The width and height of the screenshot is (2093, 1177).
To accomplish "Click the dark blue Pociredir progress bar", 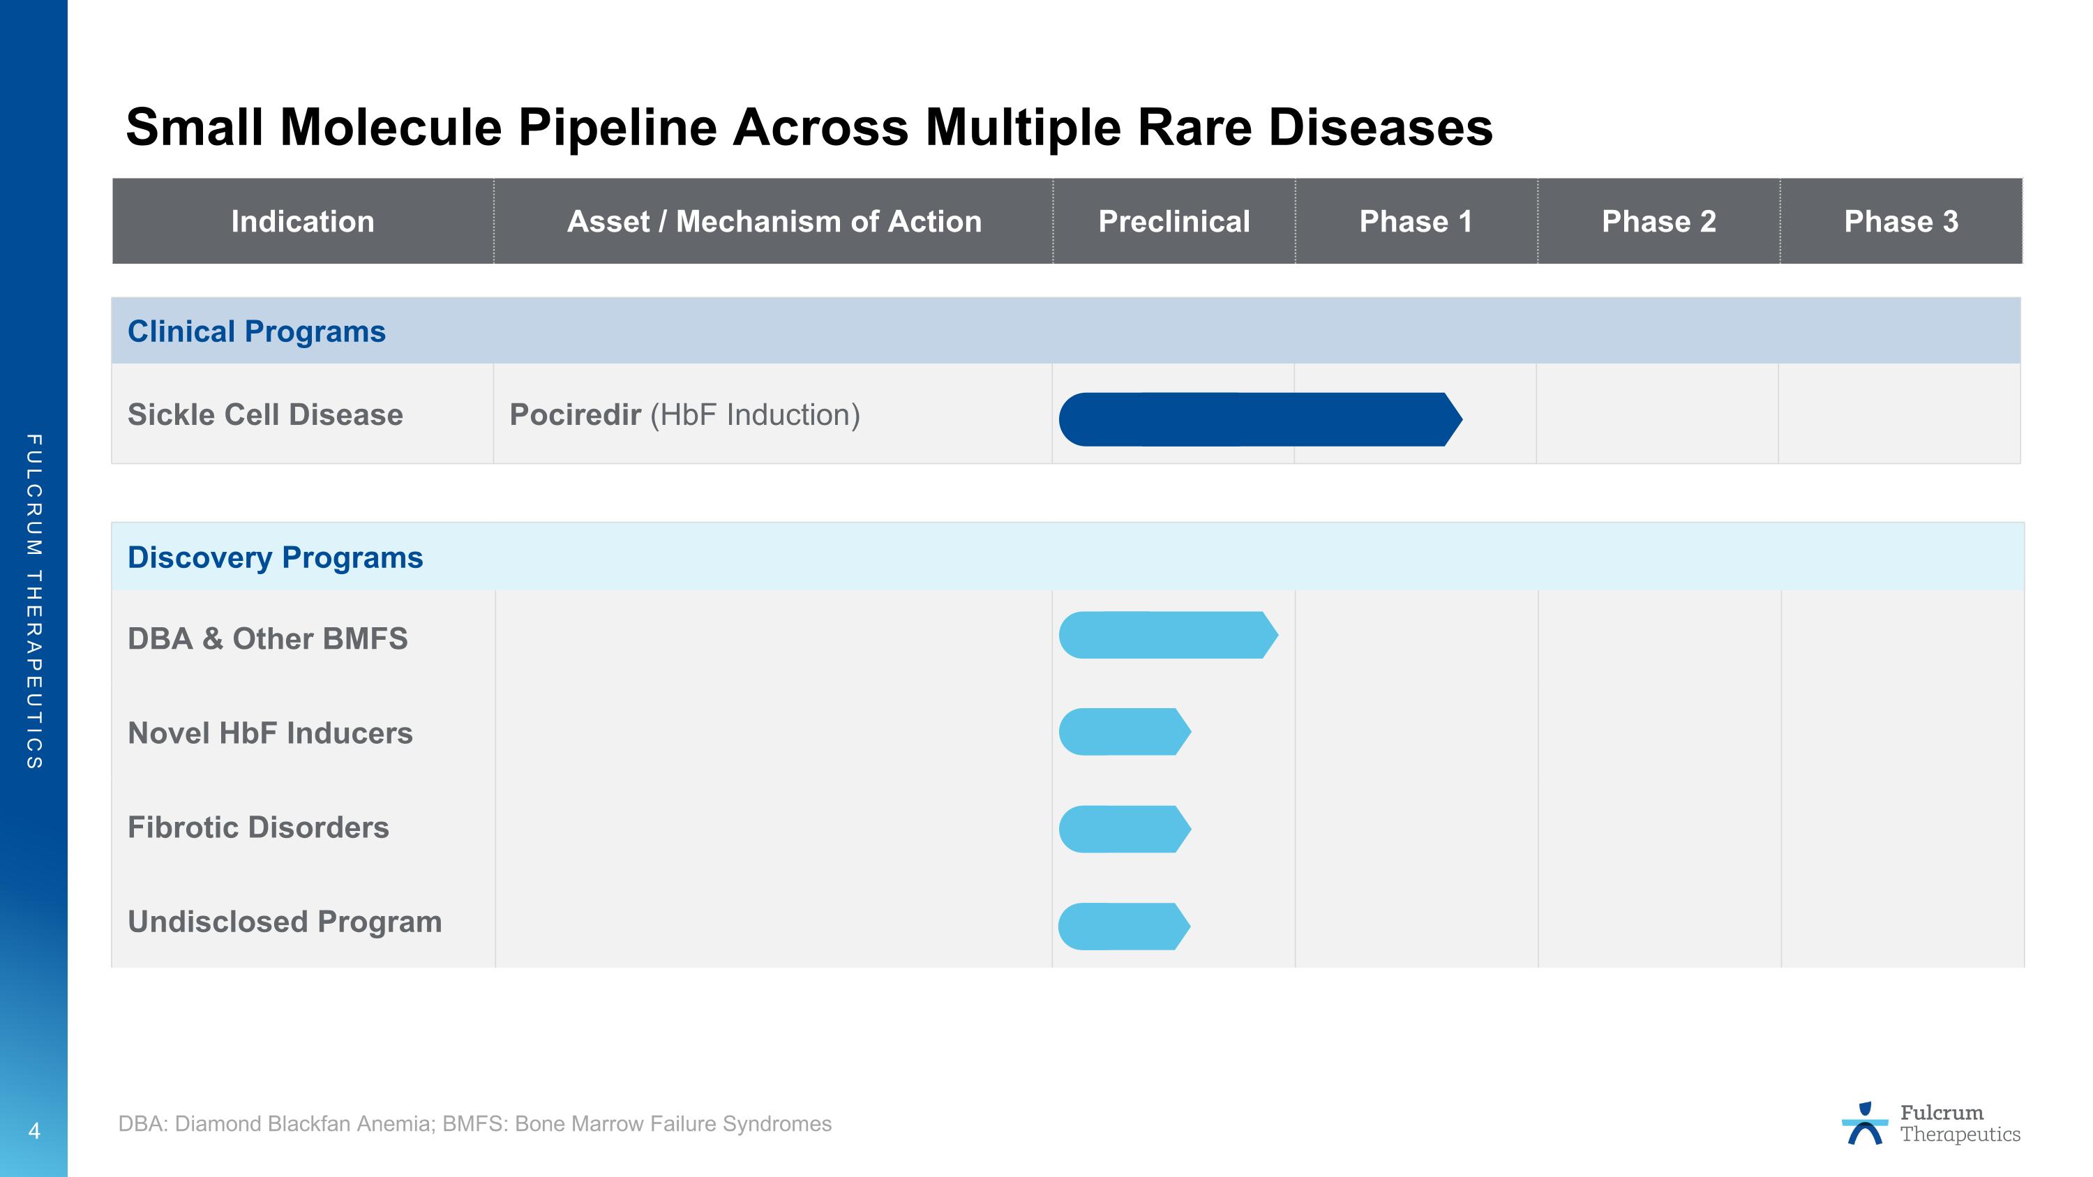I will [x=1258, y=419].
